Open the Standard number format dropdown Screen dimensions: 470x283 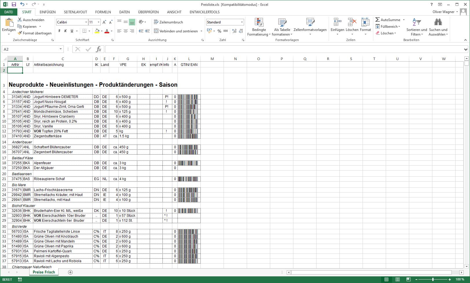click(242, 22)
